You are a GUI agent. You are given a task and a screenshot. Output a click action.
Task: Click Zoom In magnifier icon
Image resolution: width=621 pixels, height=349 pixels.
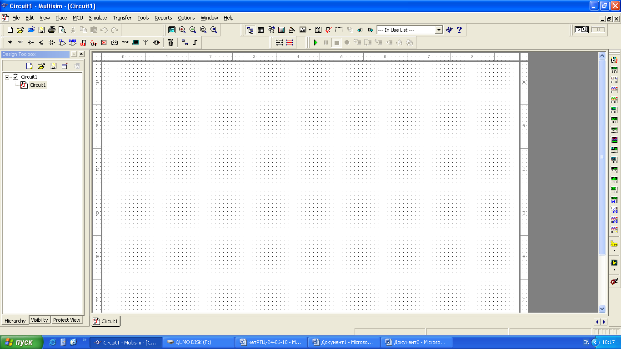click(182, 30)
